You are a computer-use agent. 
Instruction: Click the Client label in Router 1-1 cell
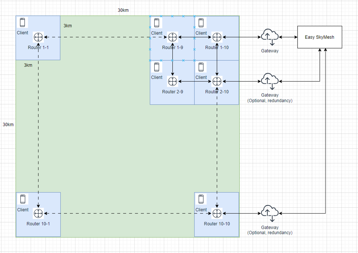click(23, 33)
